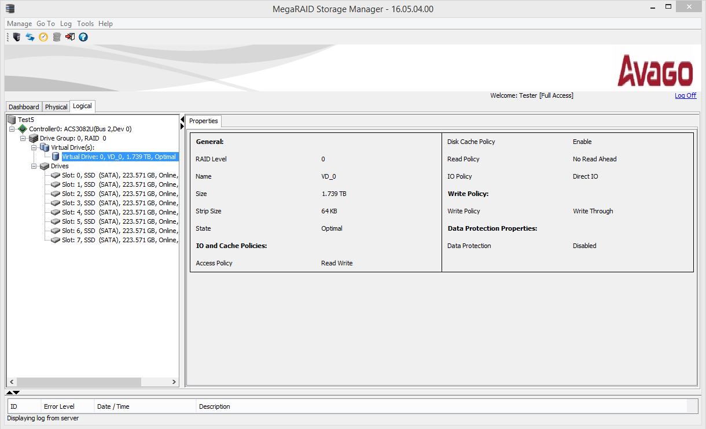This screenshot has width=706, height=429.
Task: Collapse the Drives tree node
Action: point(34,166)
